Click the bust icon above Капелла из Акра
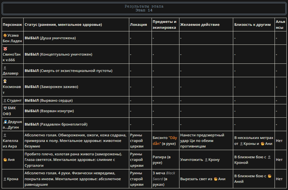The image size is (288, 190). tap(5, 135)
